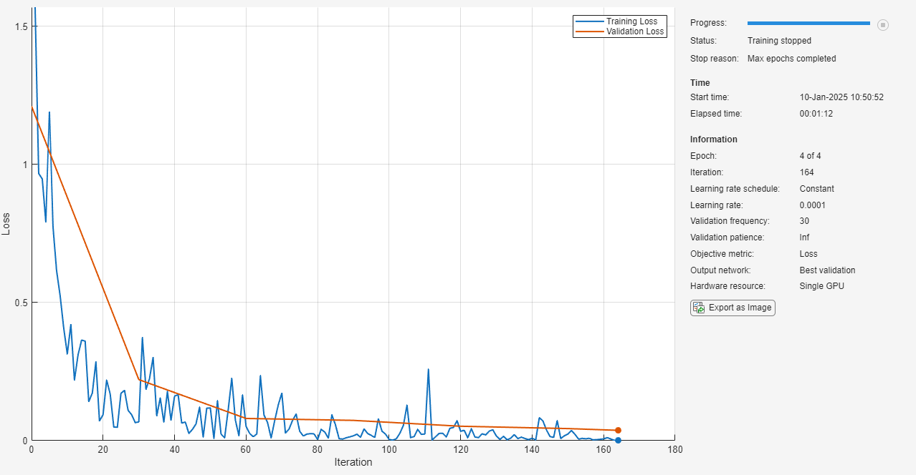This screenshot has width=916, height=475.
Task: Click the 'Training stopped' status text
Action: (x=779, y=41)
